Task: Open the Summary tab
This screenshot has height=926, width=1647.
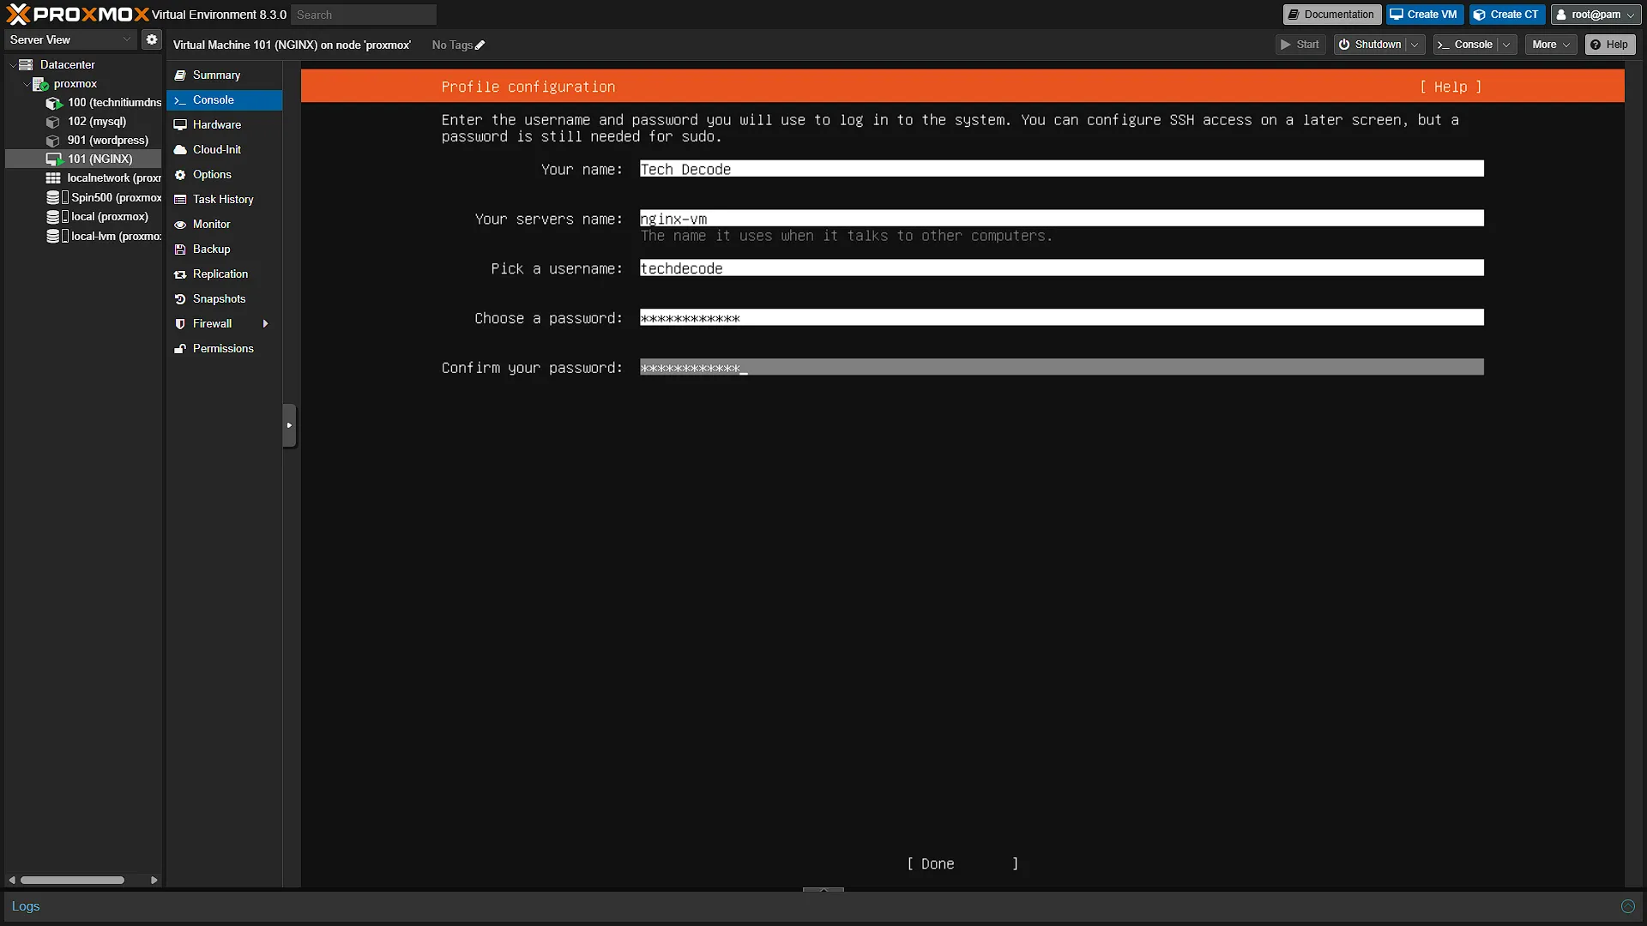Action: pos(224,75)
